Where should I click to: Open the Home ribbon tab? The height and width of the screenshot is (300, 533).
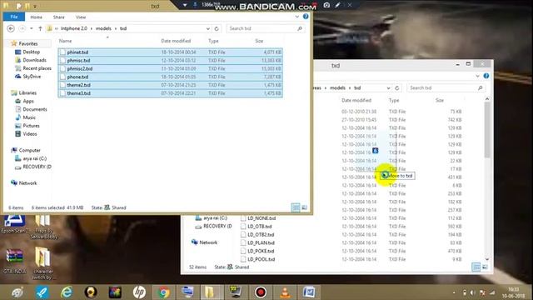click(x=36, y=17)
